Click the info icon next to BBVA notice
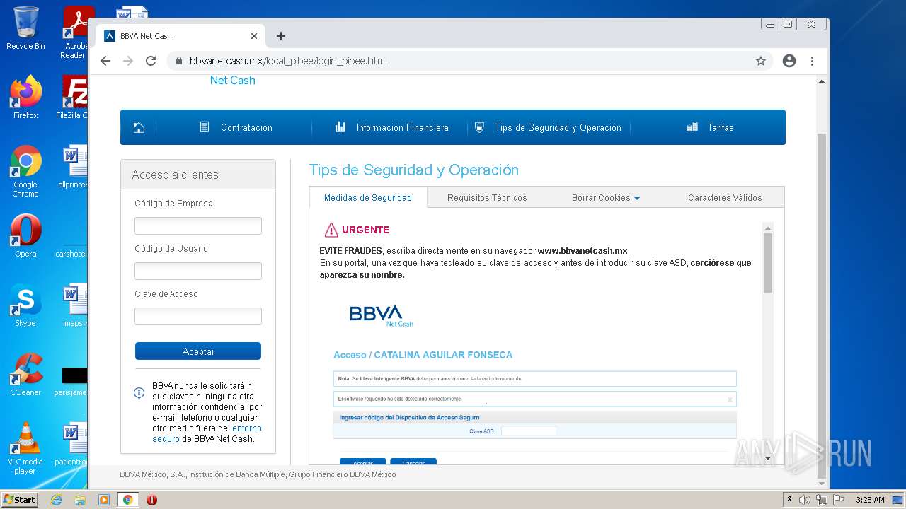 pos(139,393)
